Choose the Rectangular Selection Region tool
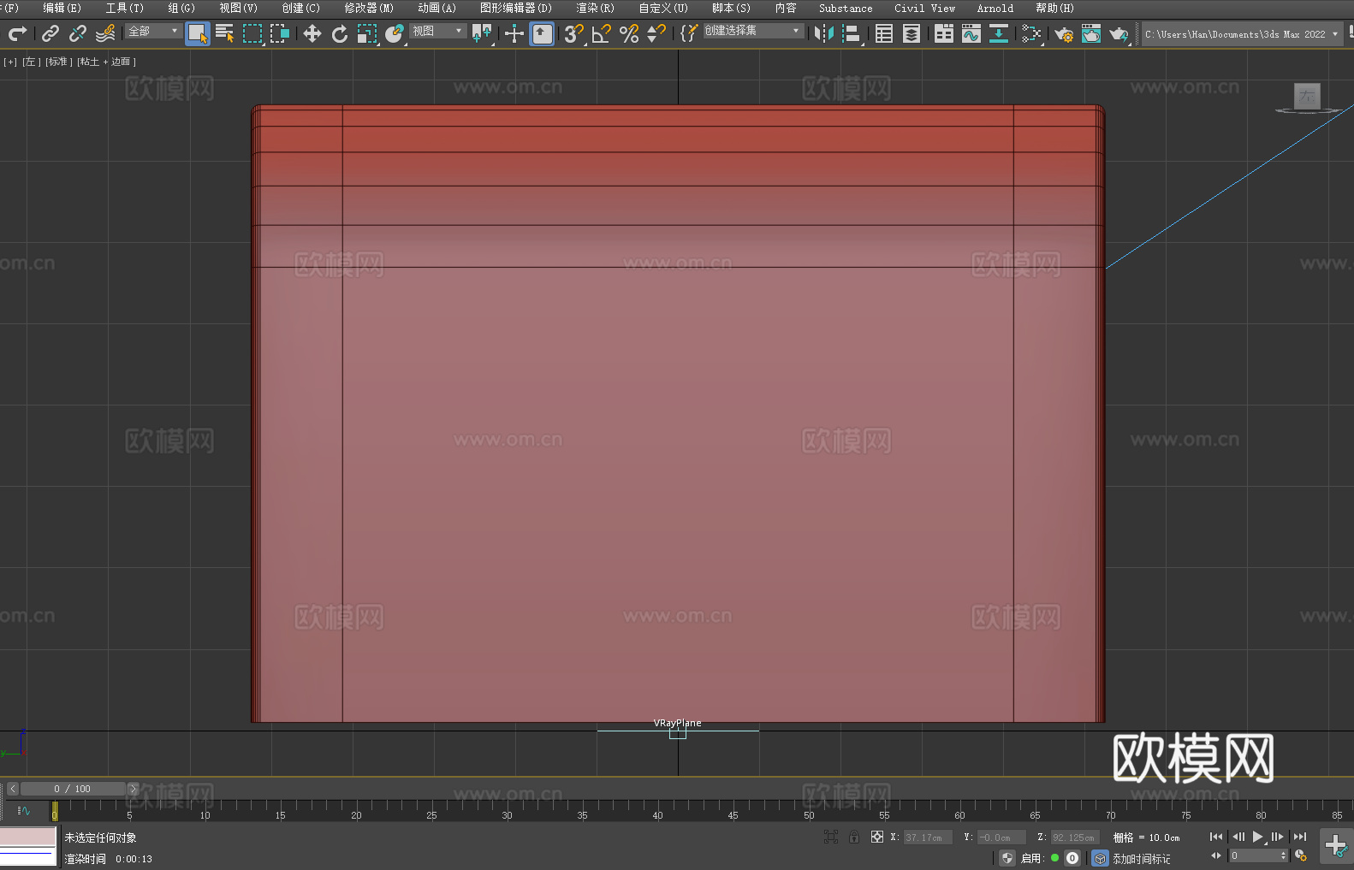1354x870 pixels. pos(252,33)
